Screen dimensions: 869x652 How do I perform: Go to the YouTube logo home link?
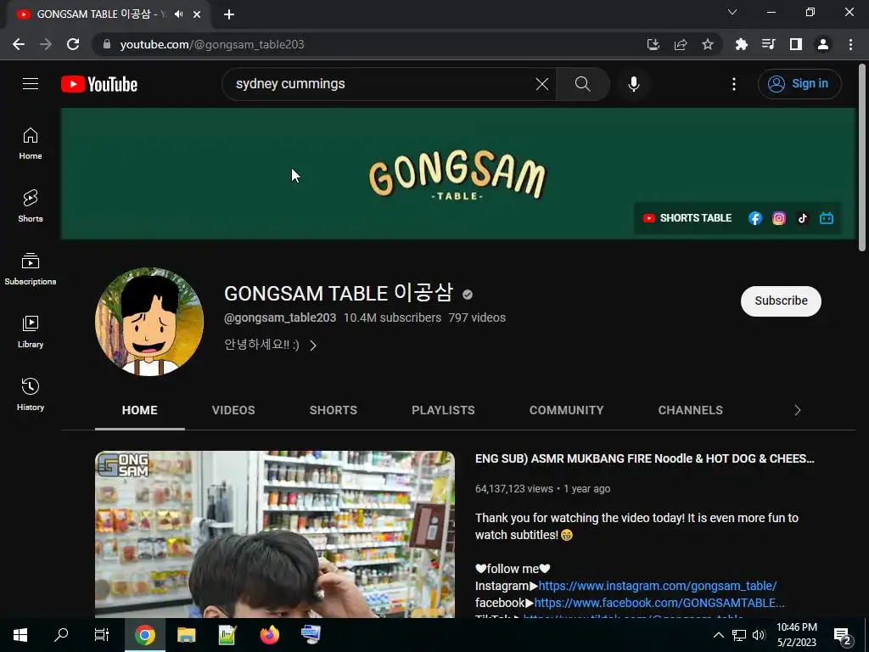[99, 84]
